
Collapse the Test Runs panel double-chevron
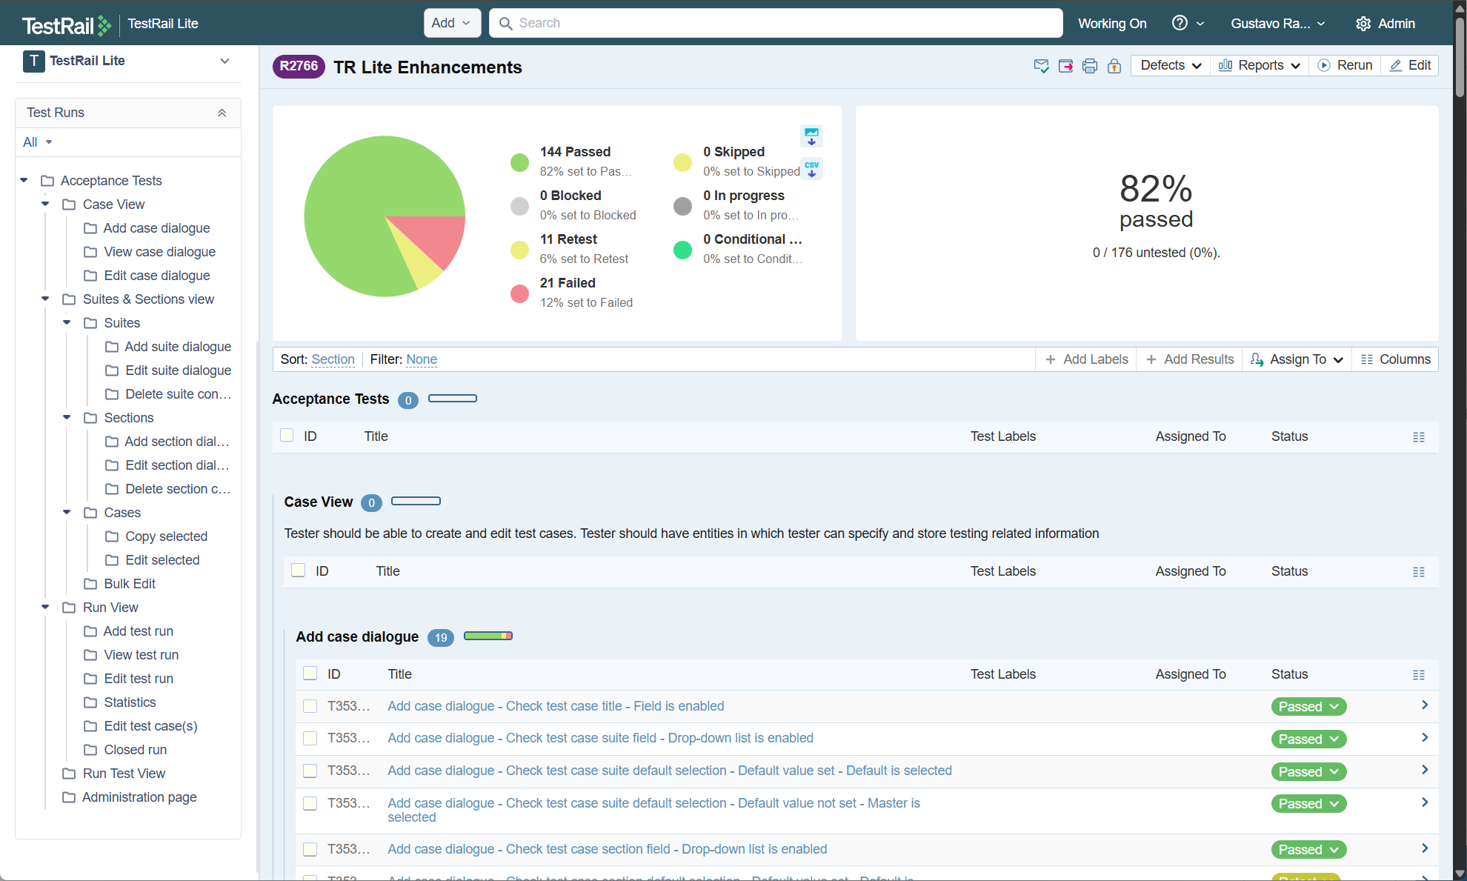pyautogui.click(x=222, y=113)
